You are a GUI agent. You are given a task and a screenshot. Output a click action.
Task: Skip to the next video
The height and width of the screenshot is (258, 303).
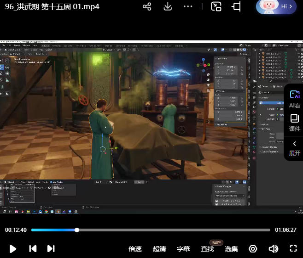[x=51, y=248]
